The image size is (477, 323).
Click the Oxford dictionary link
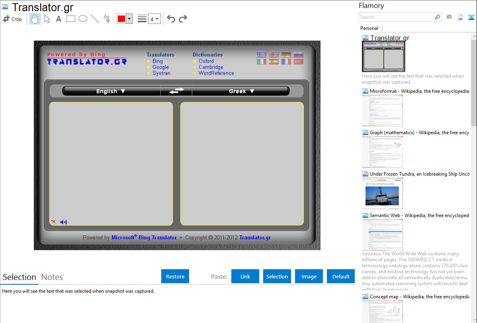click(206, 61)
